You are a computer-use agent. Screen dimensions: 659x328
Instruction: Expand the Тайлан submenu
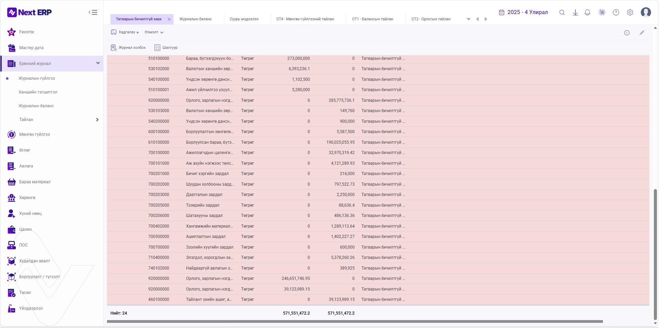(x=97, y=120)
